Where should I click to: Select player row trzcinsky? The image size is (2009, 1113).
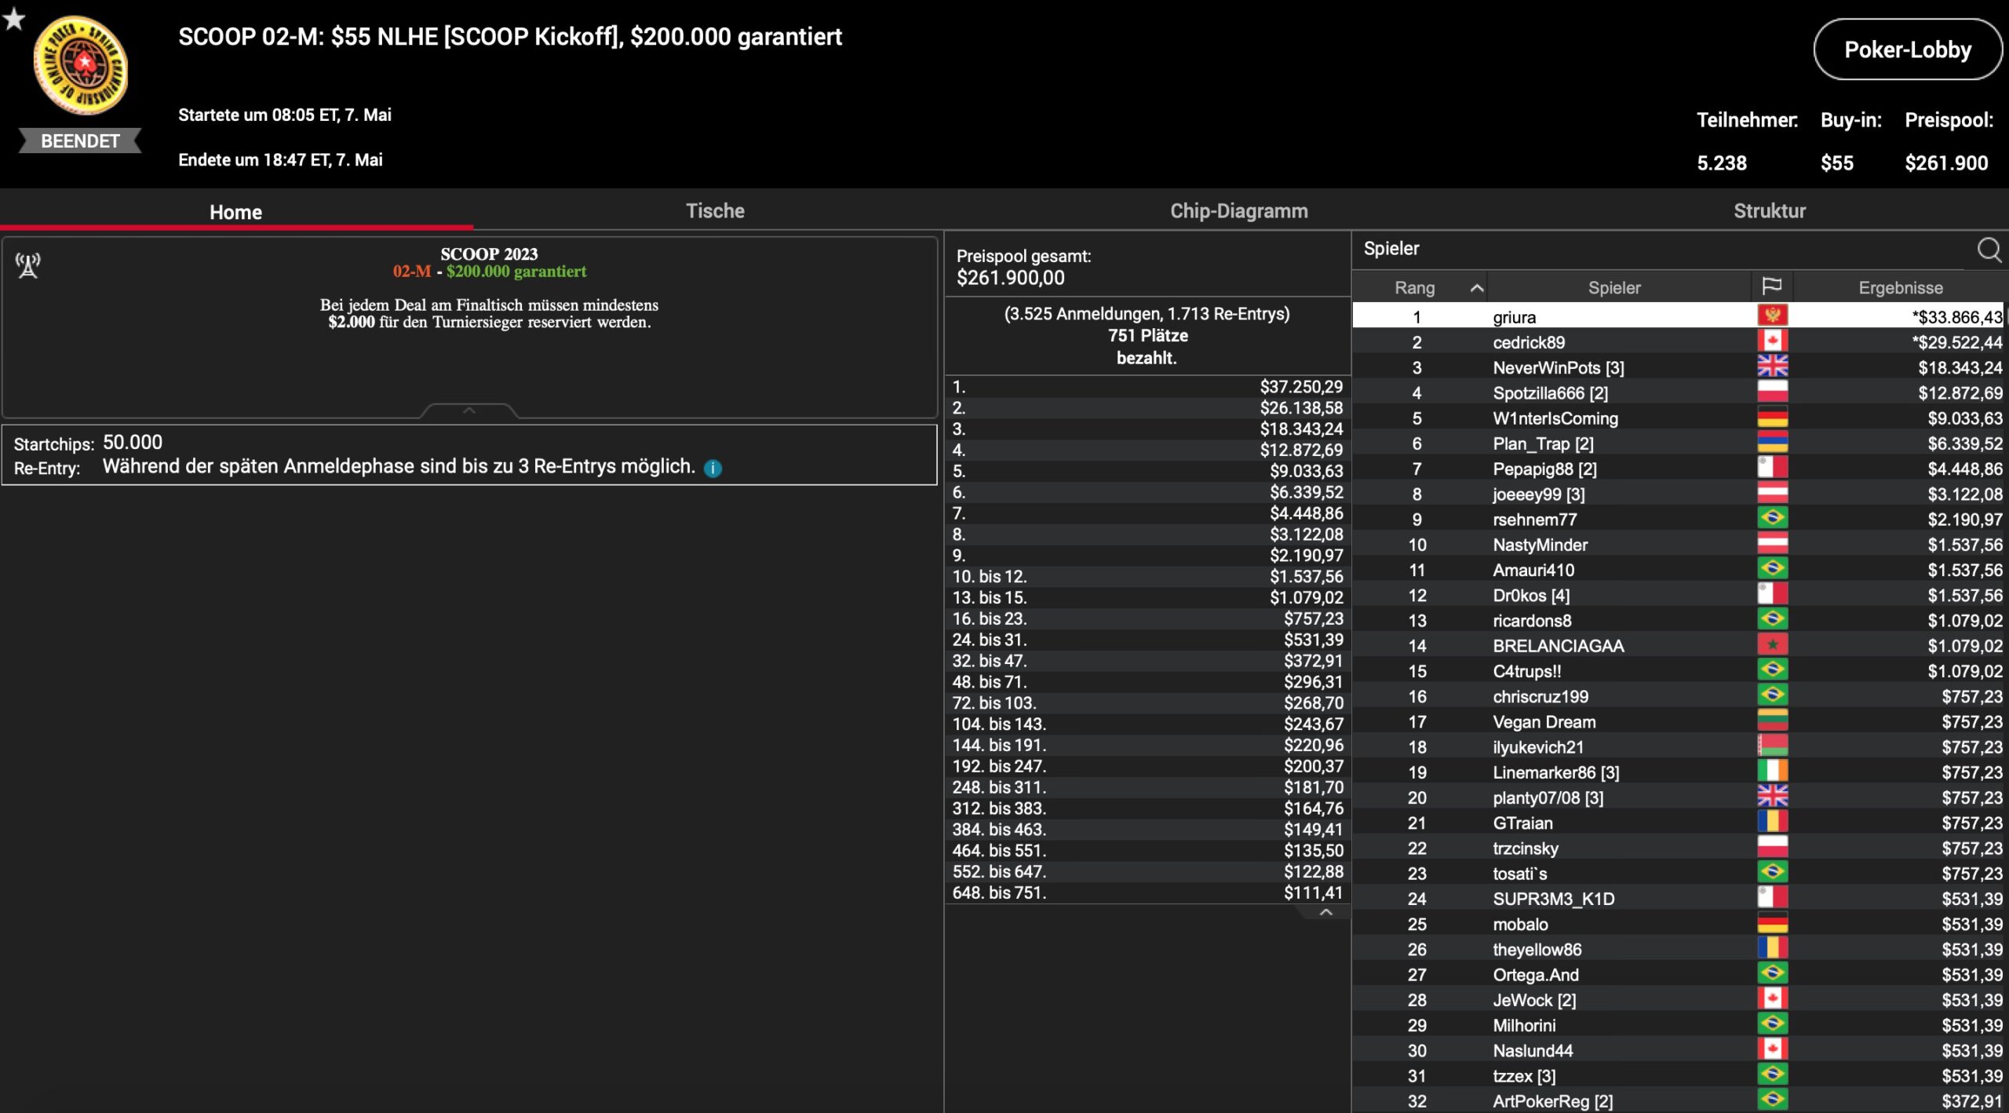pos(1678,848)
